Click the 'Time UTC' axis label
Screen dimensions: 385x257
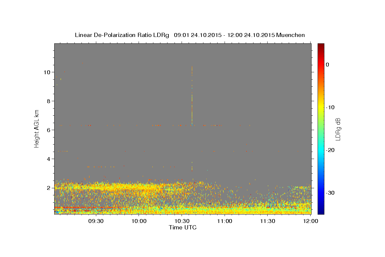tap(183, 227)
